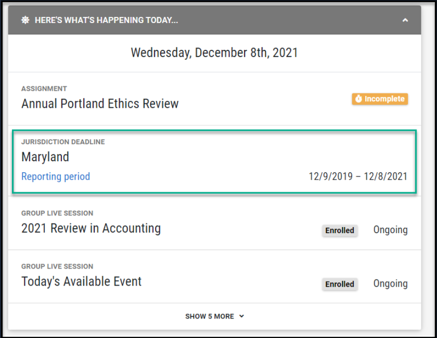Screen dimensions: 437x338
Task: Click Group Live Session label above 2021 Review
Action: [x=57, y=213]
